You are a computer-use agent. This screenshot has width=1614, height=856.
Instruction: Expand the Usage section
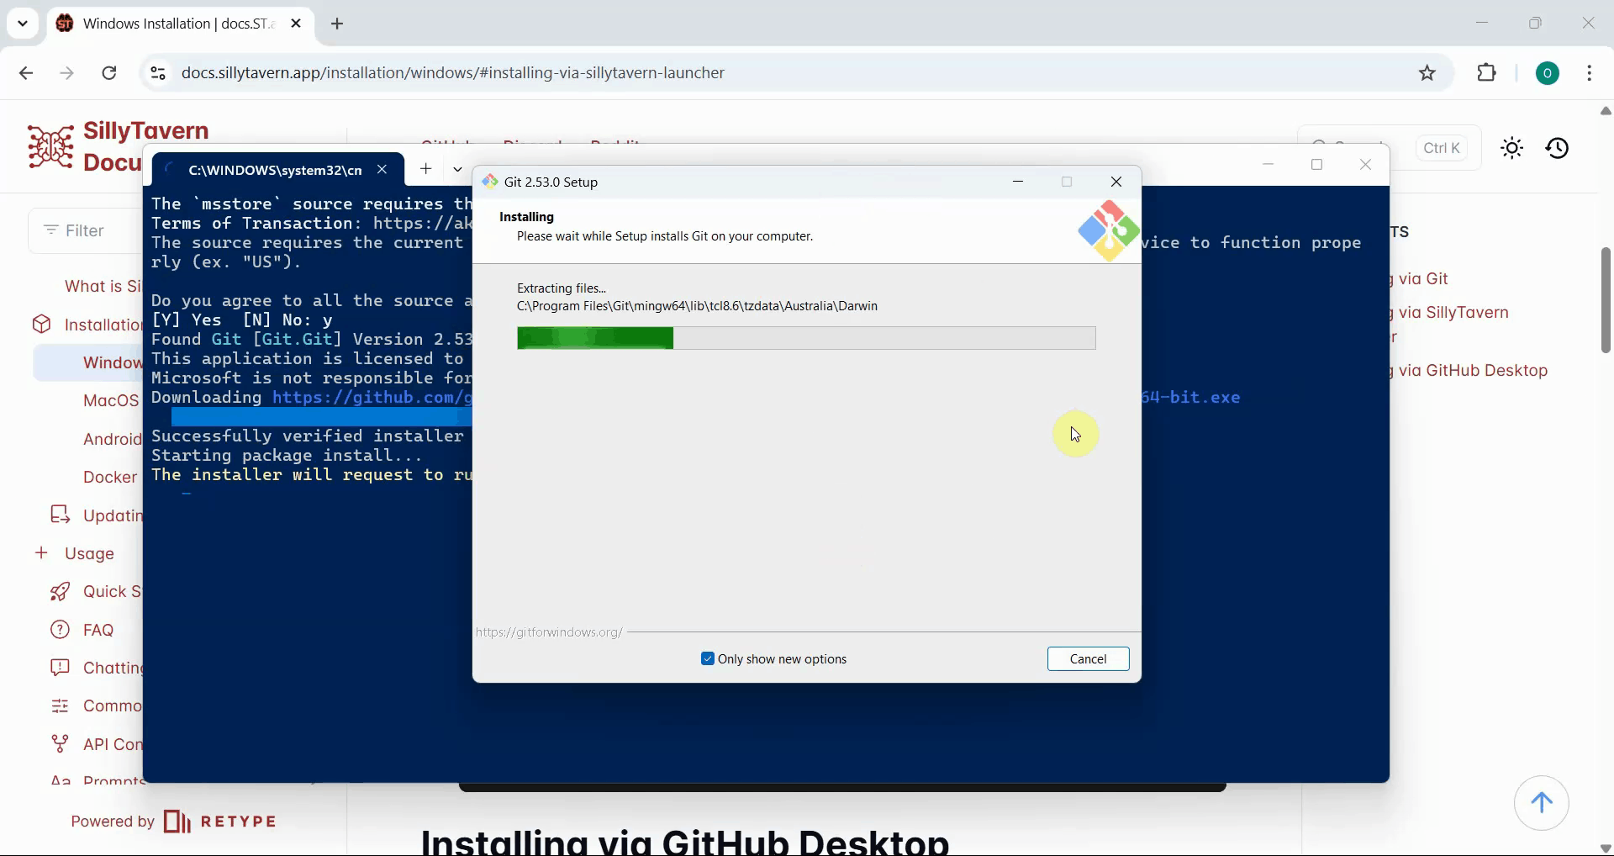pos(42,553)
